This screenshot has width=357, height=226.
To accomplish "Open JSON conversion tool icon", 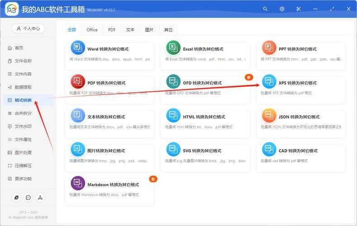I will (269, 115).
